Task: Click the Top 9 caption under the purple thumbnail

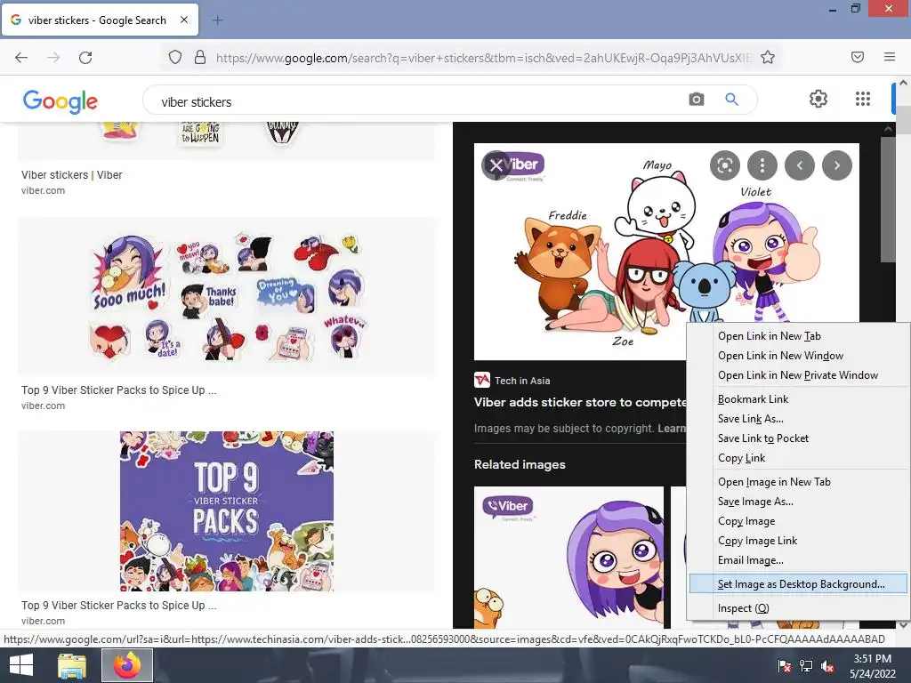Action: [x=118, y=605]
